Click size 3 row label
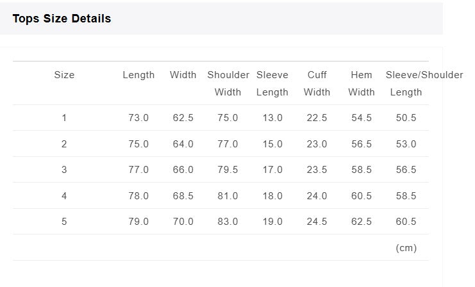Image resolution: width=475 pixels, height=287 pixels. point(64,170)
